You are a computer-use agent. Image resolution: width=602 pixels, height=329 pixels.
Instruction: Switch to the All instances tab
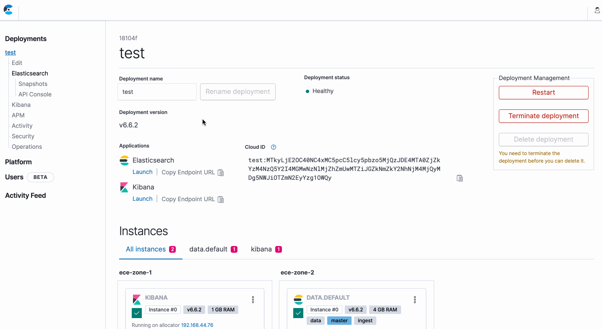click(x=151, y=249)
